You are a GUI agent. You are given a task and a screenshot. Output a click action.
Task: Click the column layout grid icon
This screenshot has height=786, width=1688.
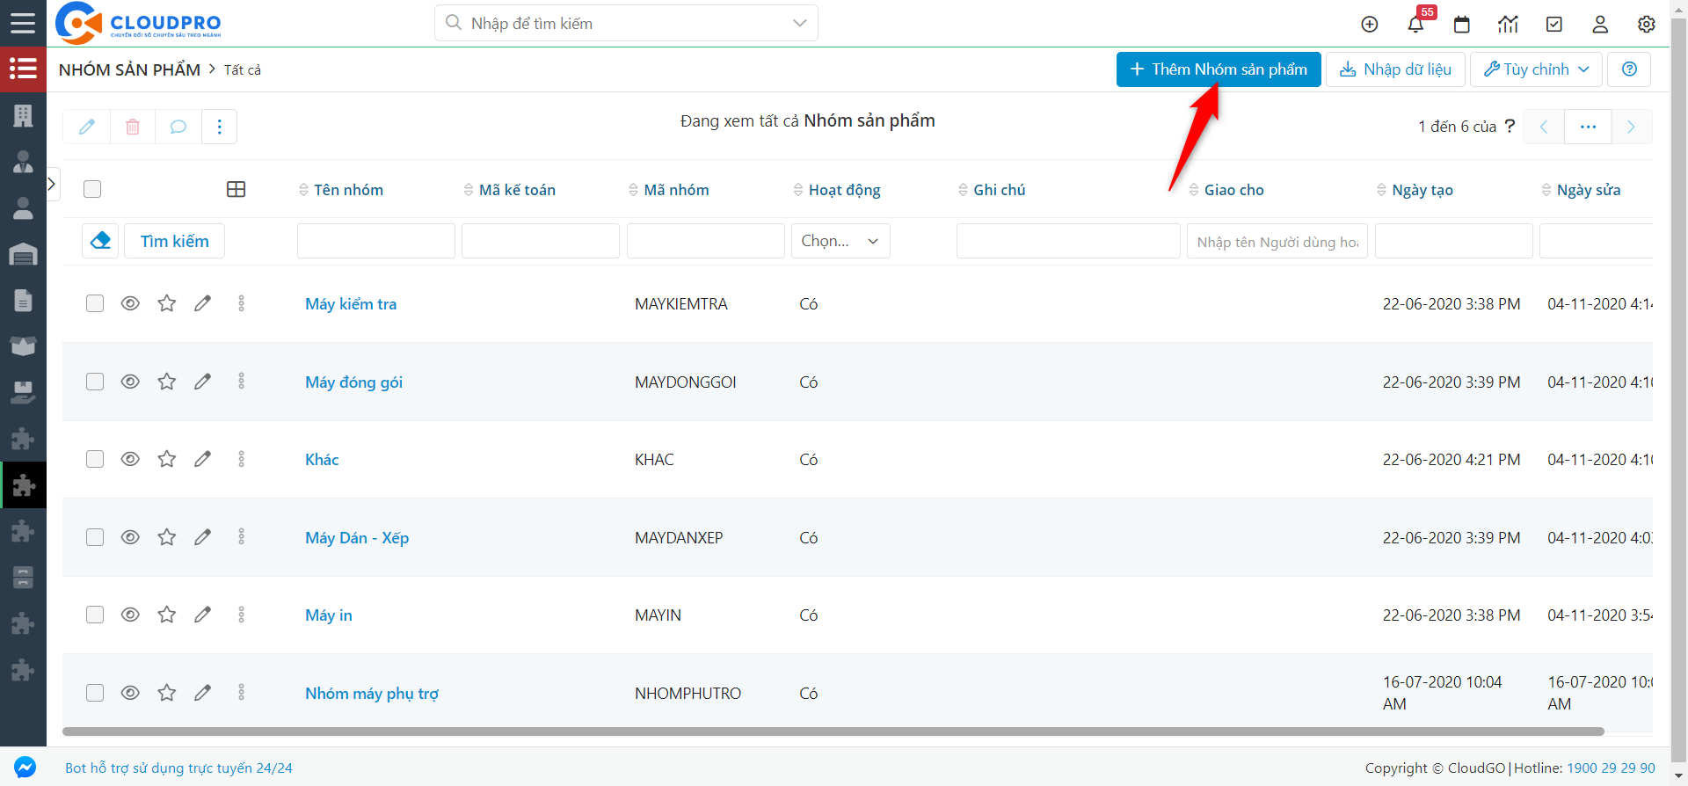[236, 189]
